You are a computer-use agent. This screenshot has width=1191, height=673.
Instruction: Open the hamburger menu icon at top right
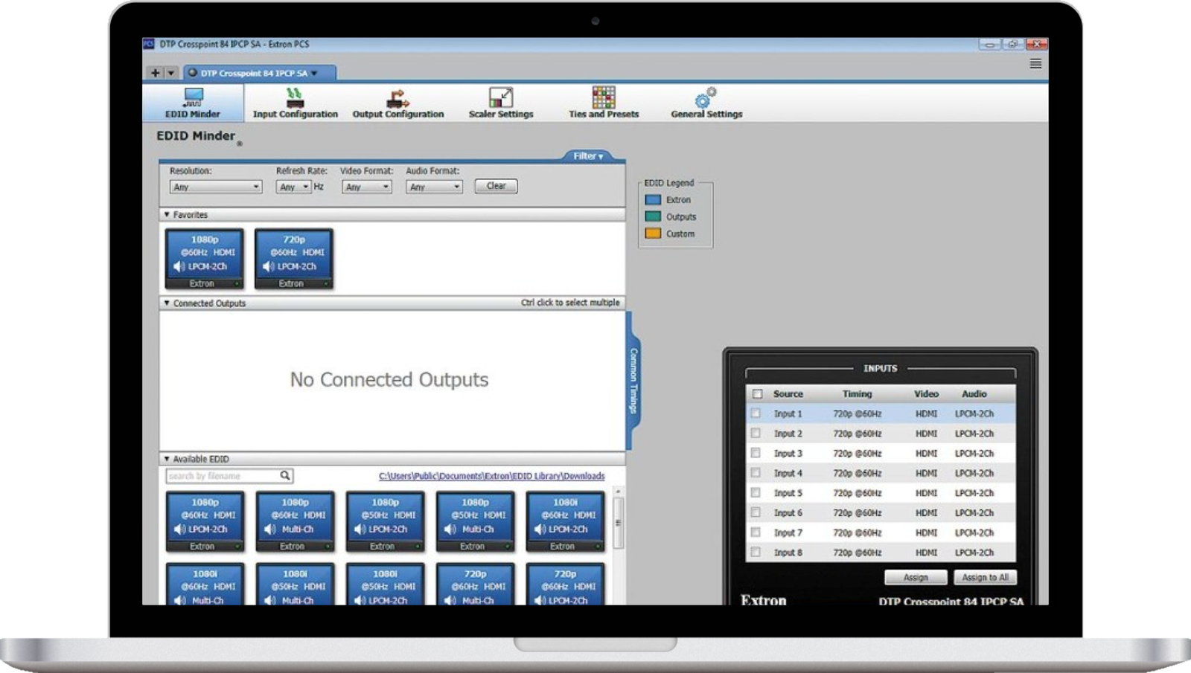[1035, 64]
